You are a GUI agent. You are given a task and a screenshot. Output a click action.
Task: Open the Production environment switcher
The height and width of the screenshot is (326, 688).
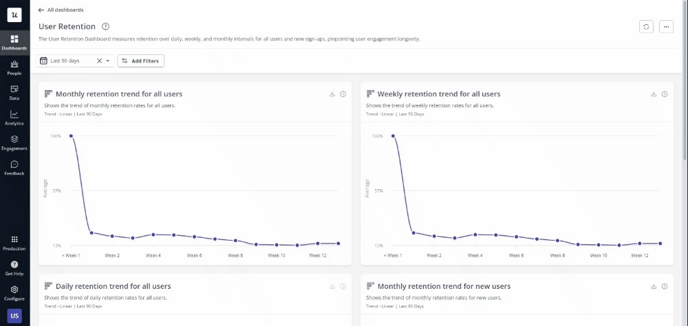pyautogui.click(x=14, y=243)
